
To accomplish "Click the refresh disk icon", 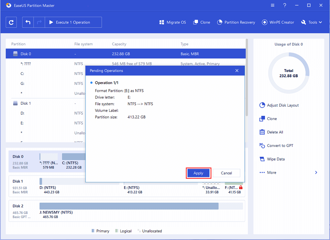I will pyautogui.click(x=11, y=22).
